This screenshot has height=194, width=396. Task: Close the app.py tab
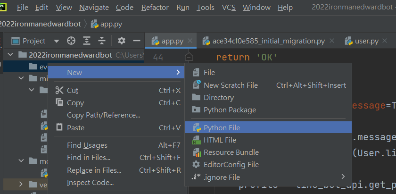pos(190,41)
